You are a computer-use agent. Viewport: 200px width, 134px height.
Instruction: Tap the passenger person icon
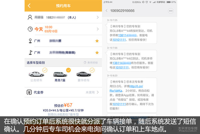[30, 17]
